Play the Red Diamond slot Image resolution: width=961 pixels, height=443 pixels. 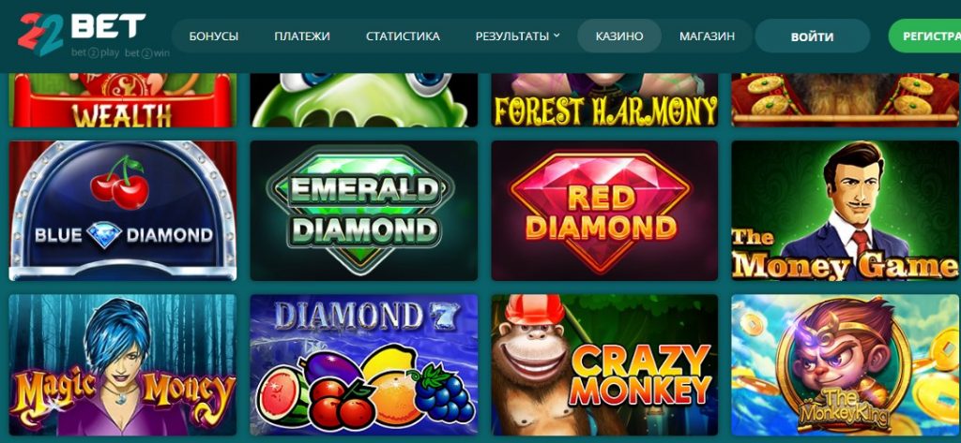point(604,211)
